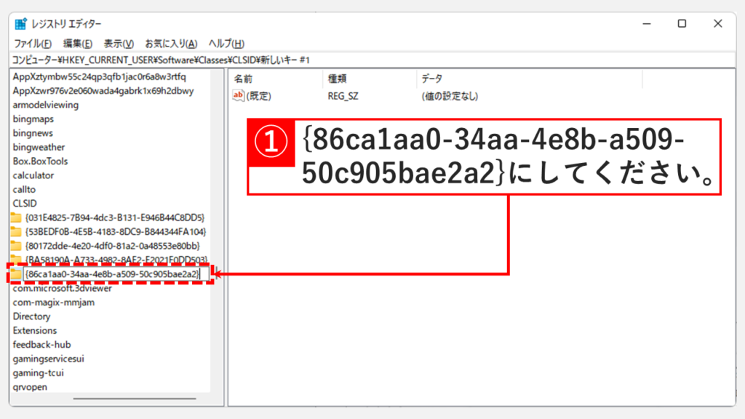Open the ヘルプ(H) menu
The height and width of the screenshot is (419, 745).
tap(226, 44)
